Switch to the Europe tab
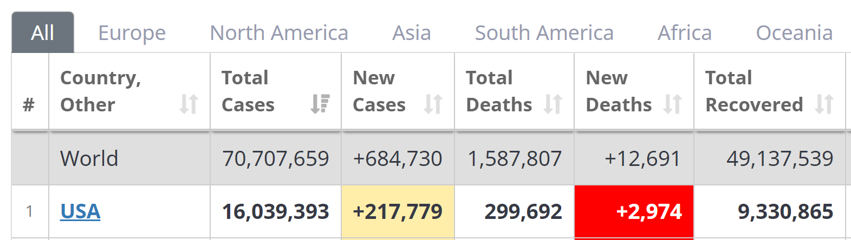 coord(132,33)
